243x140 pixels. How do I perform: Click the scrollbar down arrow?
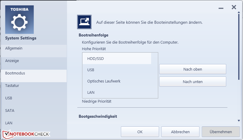239,121
